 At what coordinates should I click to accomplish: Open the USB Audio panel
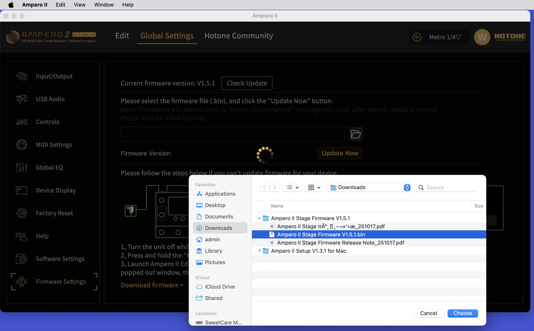(x=50, y=99)
